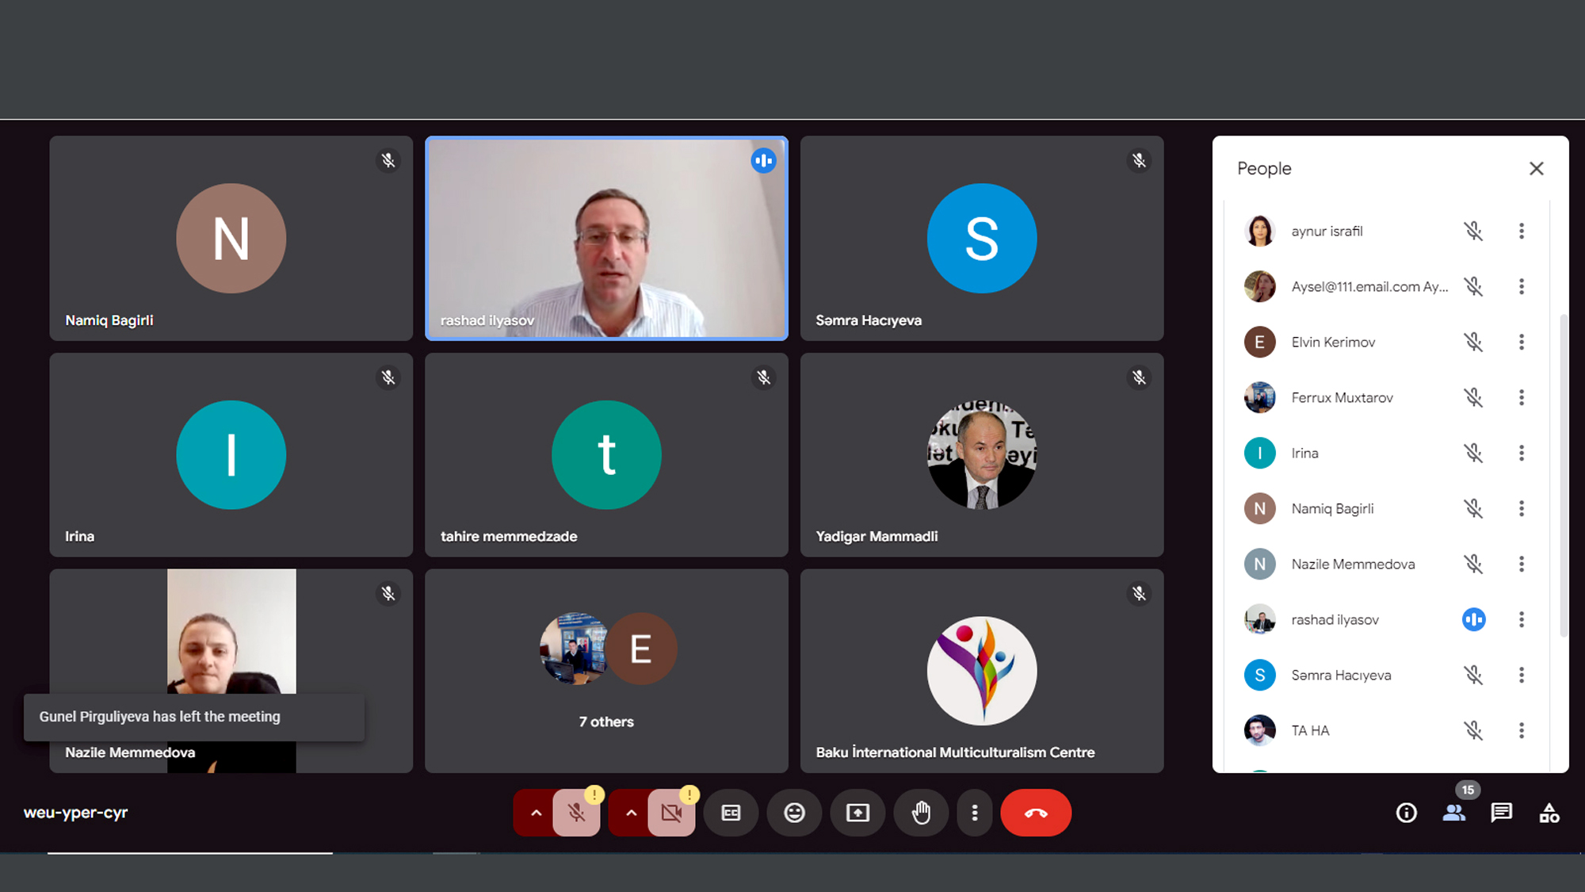
Task: Open more actions for aynur israfil
Action: pyautogui.click(x=1521, y=231)
